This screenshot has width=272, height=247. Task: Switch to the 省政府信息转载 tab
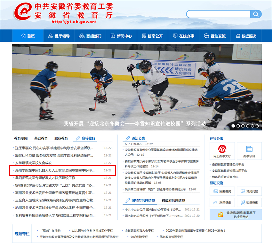173,201
